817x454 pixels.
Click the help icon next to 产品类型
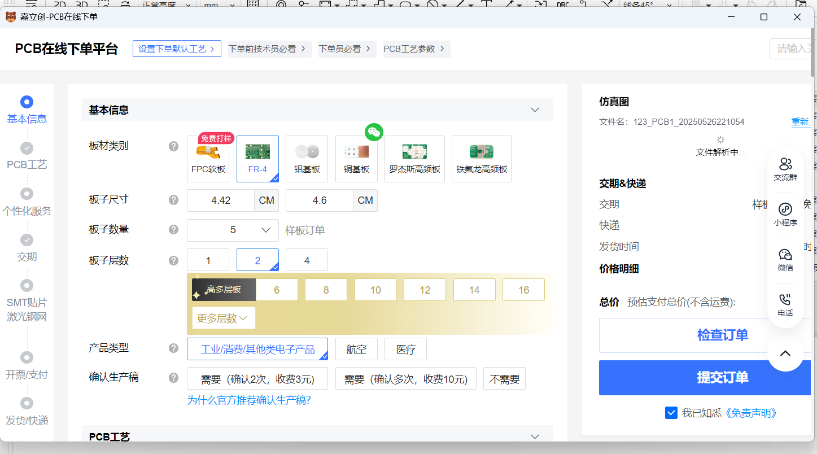coord(174,348)
